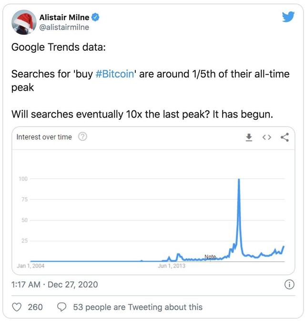Viewport: 305px width, 321px height.
Task: Click the Note marker on the chart
Action: (x=210, y=257)
